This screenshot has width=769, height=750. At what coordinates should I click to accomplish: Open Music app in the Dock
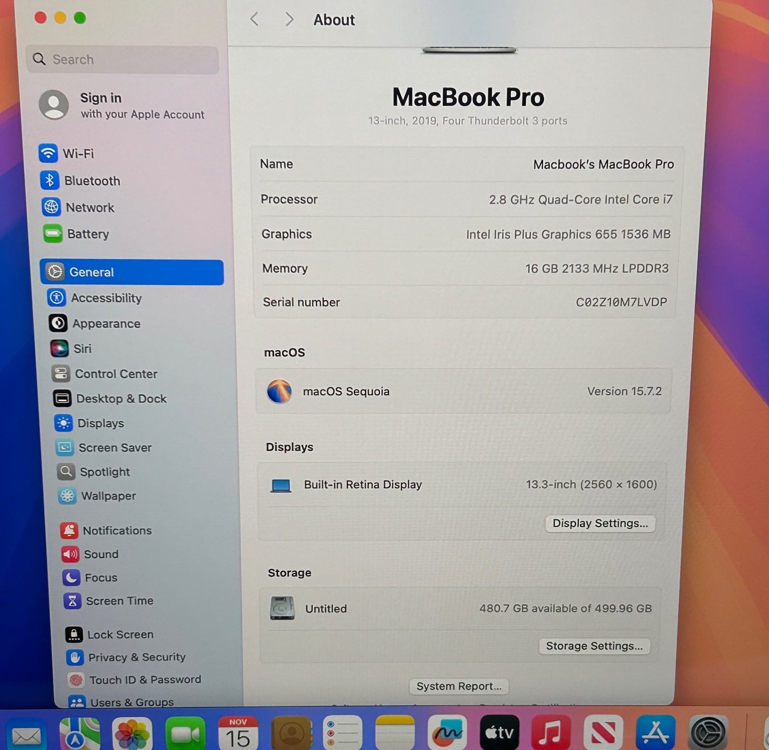click(x=551, y=733)
